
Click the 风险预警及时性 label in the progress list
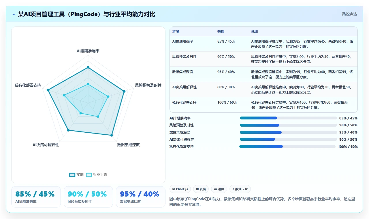pyautogui.click(x=182, y=125)
